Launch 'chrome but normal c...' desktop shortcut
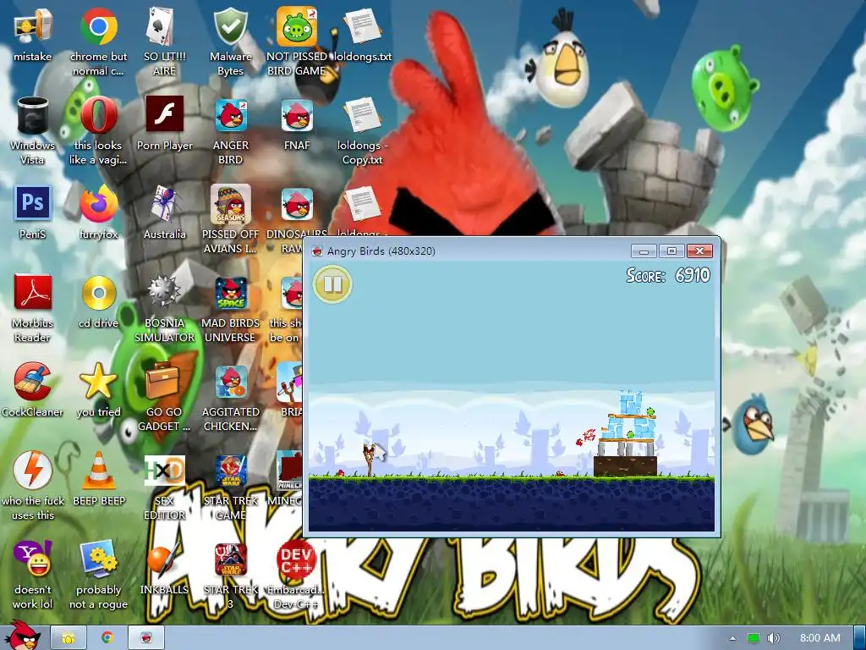The height and width of the screenshot is (650, 866). click(x=98, y=26)
